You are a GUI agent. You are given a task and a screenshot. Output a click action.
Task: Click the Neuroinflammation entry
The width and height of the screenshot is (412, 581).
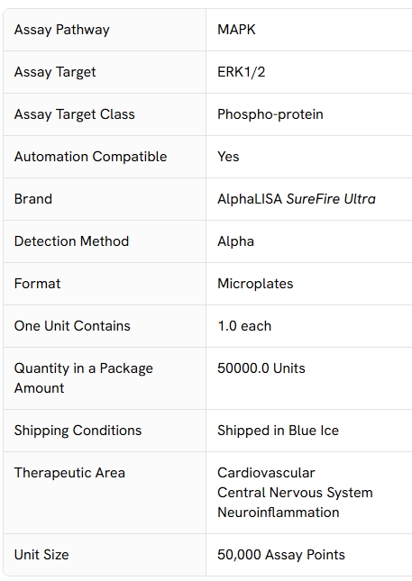(x=279, y=513)
